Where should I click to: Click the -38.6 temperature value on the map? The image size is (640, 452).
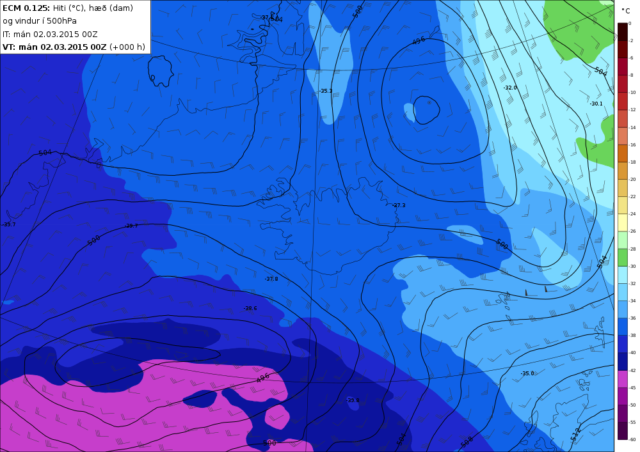[250, 308]
